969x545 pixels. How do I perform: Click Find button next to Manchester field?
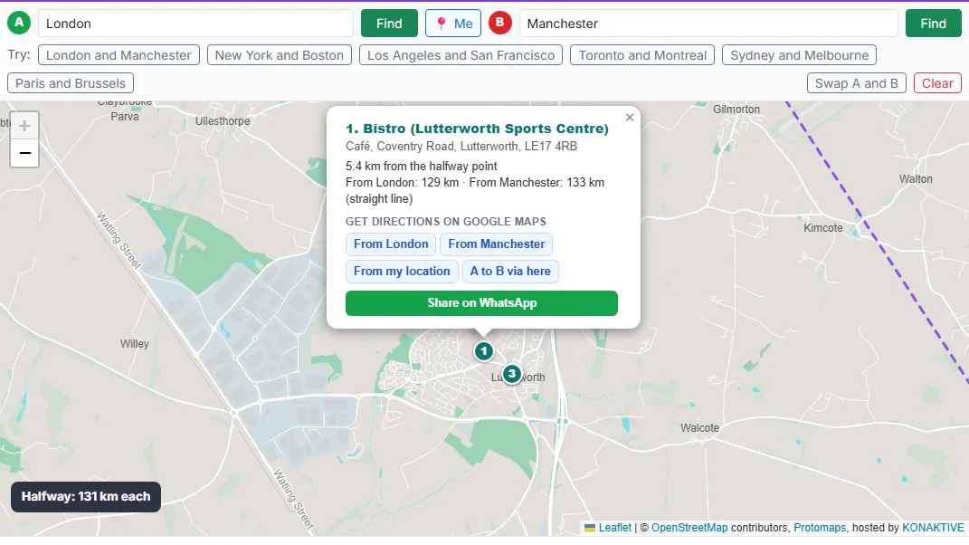tap(933, 24)
